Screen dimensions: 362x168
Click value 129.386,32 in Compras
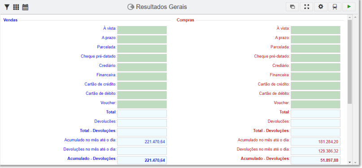coord(328,151)
